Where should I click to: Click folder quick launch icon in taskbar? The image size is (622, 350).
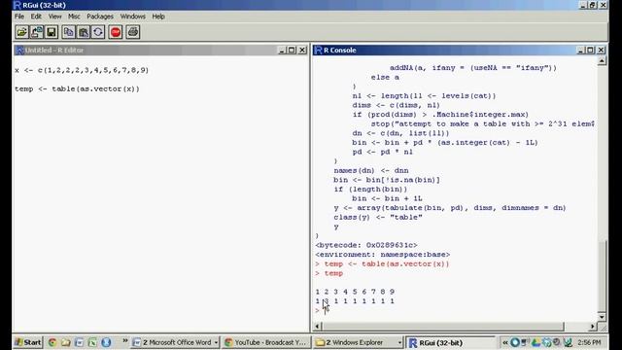[66, 342]
